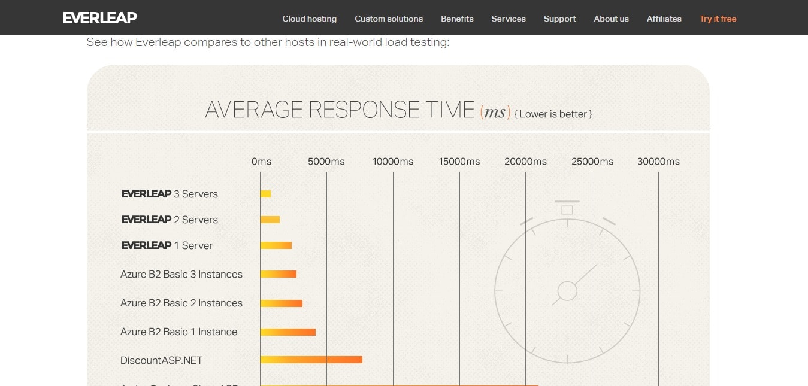
Task: Select the Azure B2 Basic 3 Instances bar
Action: point(279,274)
